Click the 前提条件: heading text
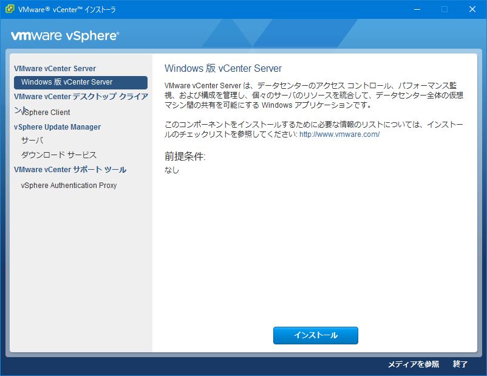This screenshot has height=376, width=487. pyautogui.click(x=185, y=156)
